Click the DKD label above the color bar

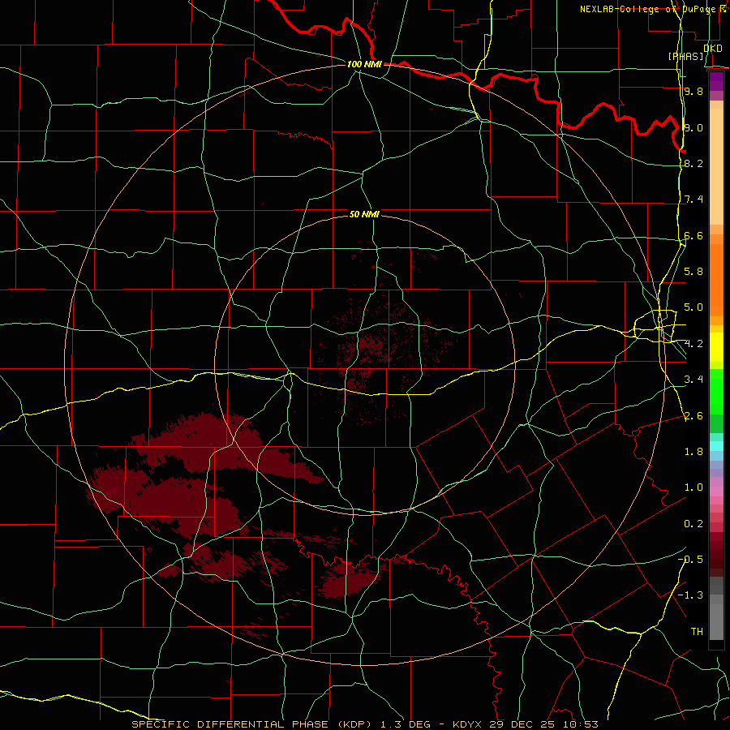click(x=713, y=49)
